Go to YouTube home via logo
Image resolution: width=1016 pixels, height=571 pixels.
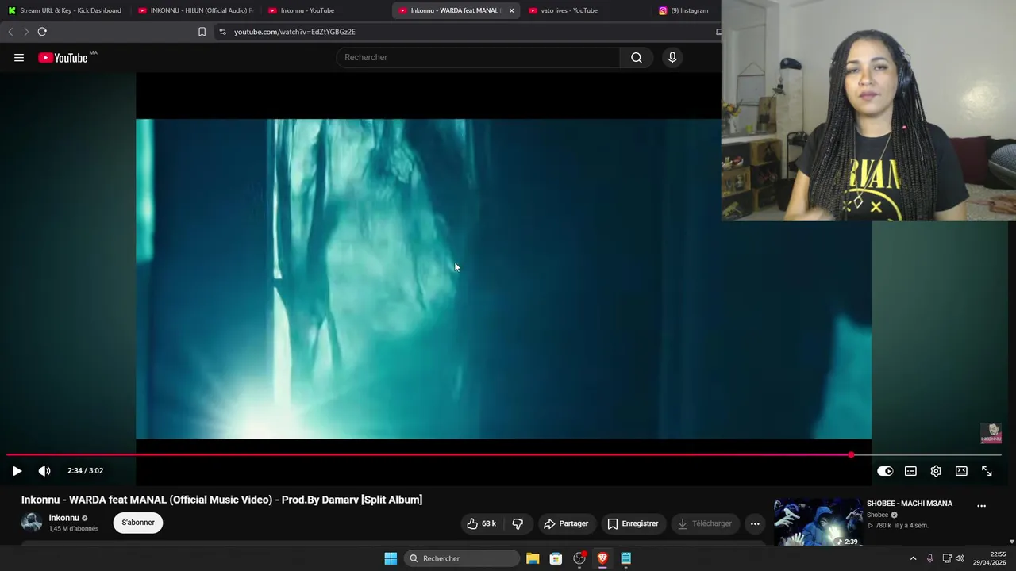[63, 58]
